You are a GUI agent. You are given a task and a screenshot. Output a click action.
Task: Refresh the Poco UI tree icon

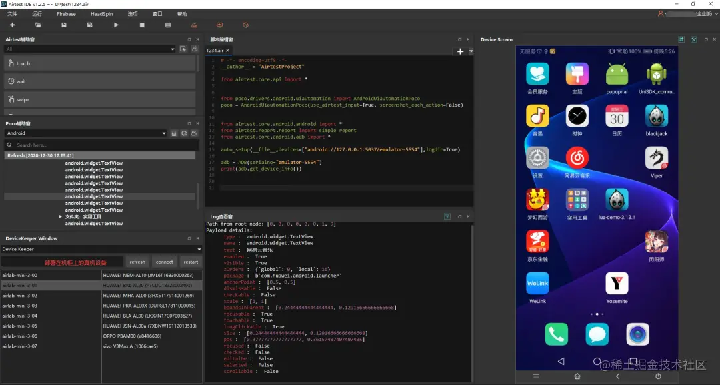(x=184, y=133)
